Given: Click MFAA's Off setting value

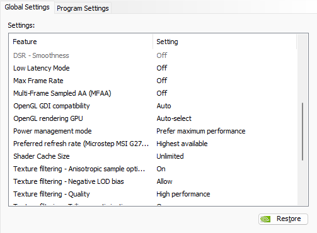Looking at the screenshot, I should pos(162,93).
